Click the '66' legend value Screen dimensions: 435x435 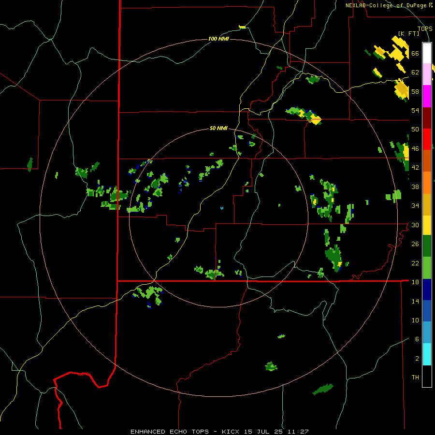tap(415, 53)
